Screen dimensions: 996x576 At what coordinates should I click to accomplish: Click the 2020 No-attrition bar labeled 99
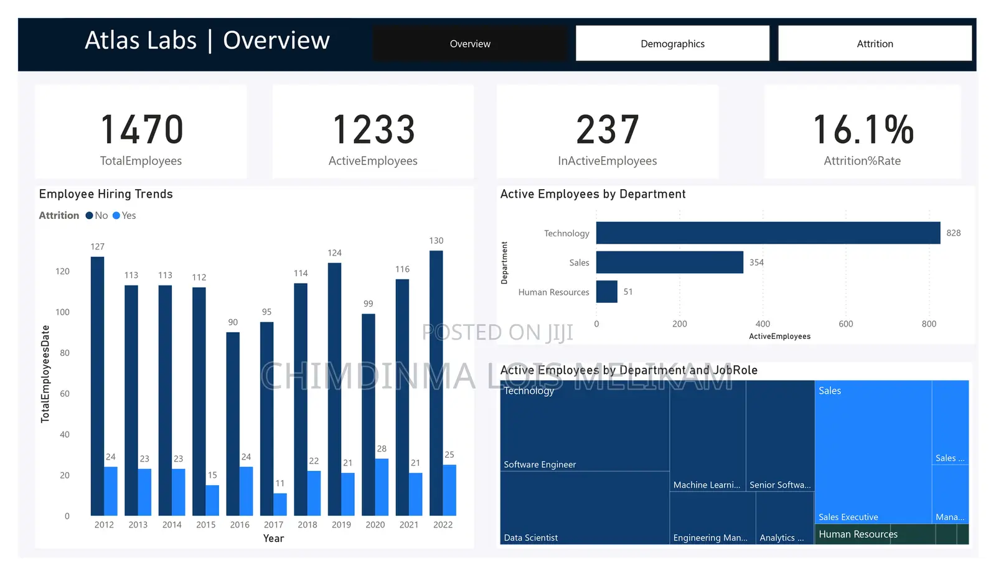tap(369, 415)
